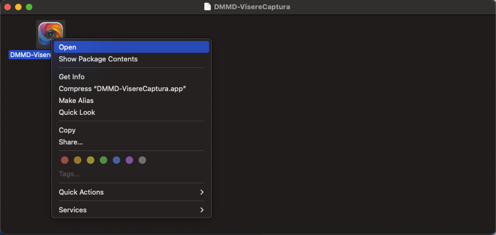This screenshot has width=496, height=235.
Task: Expand the Services submenu arrow
Action: [x=202, y=210]
